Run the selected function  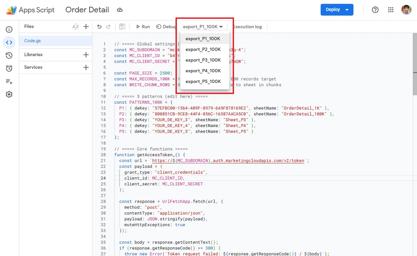143,27
